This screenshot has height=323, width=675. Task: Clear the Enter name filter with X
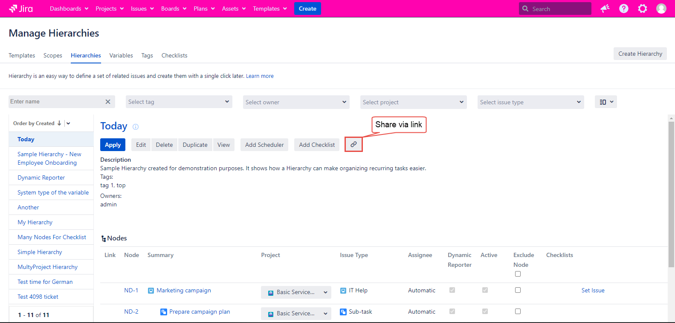108,102
